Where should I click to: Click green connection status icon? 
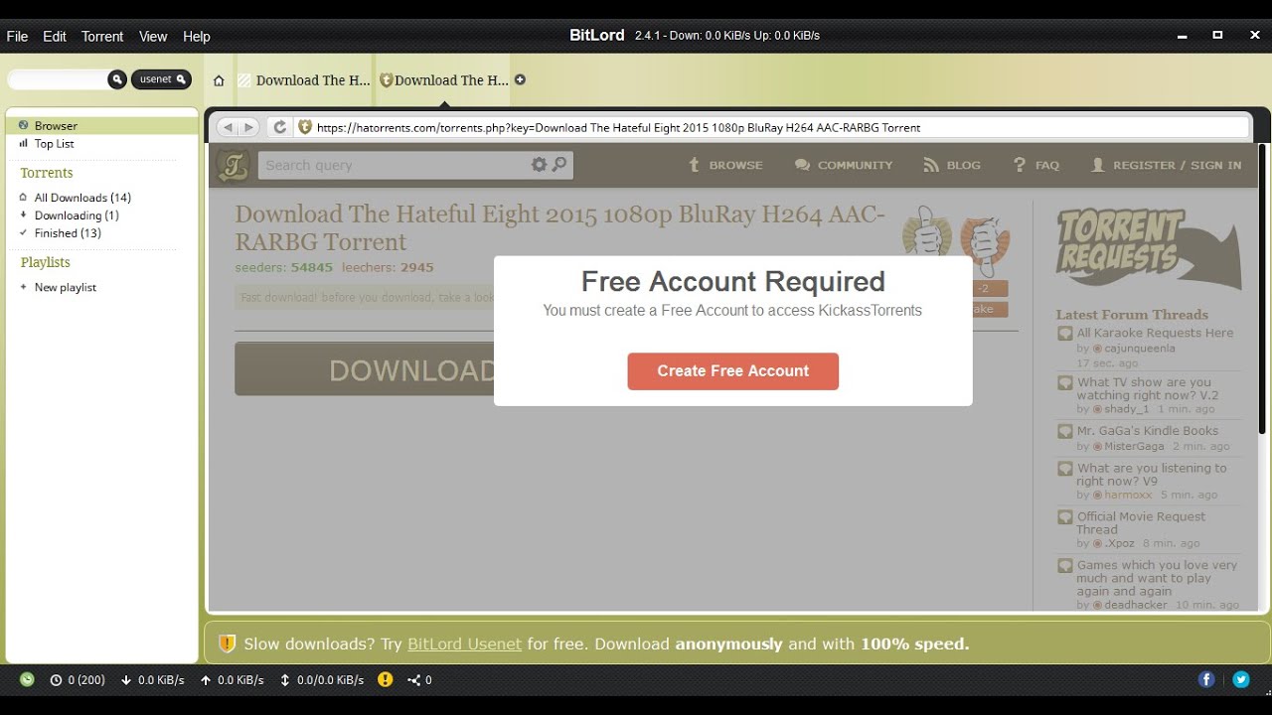(27, 679)
